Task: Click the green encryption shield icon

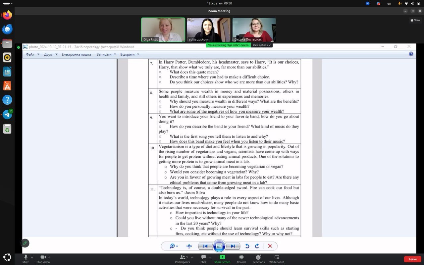Action: click(x=18, y=48)
